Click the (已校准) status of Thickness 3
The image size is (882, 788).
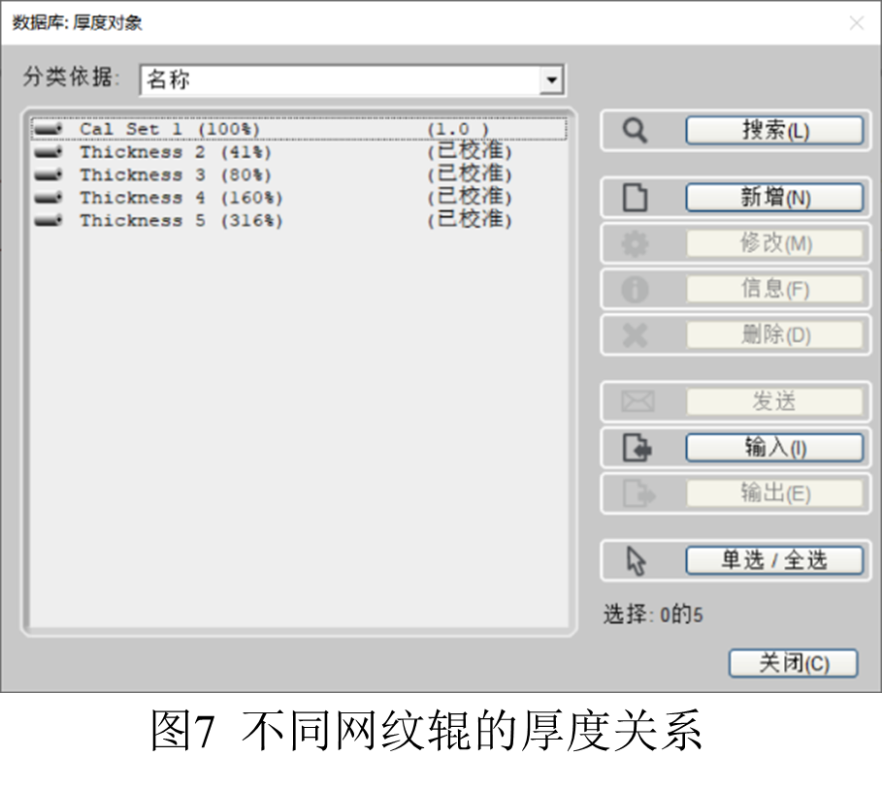[470, 174]
